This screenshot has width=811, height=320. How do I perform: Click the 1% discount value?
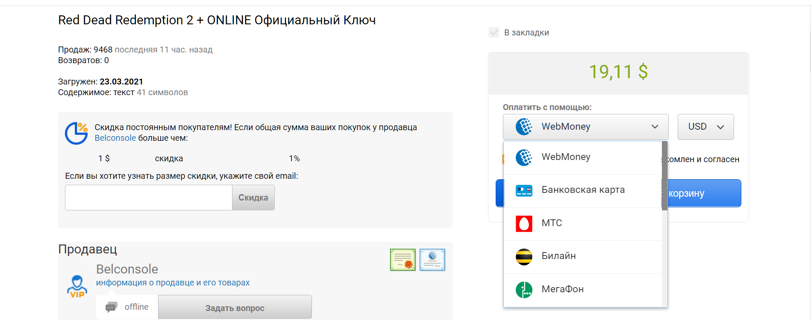point(294,158)
